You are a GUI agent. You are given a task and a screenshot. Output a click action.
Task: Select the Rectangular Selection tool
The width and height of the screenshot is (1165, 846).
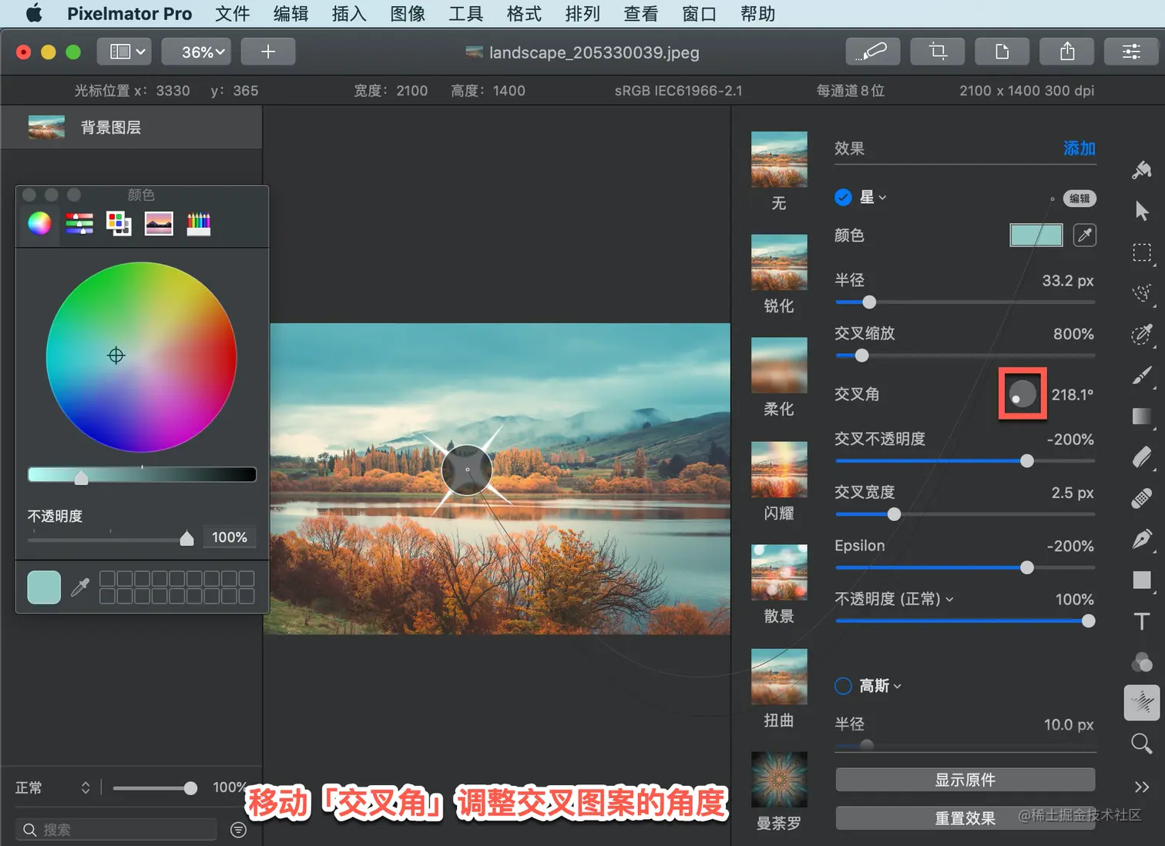pos(1142,252)
